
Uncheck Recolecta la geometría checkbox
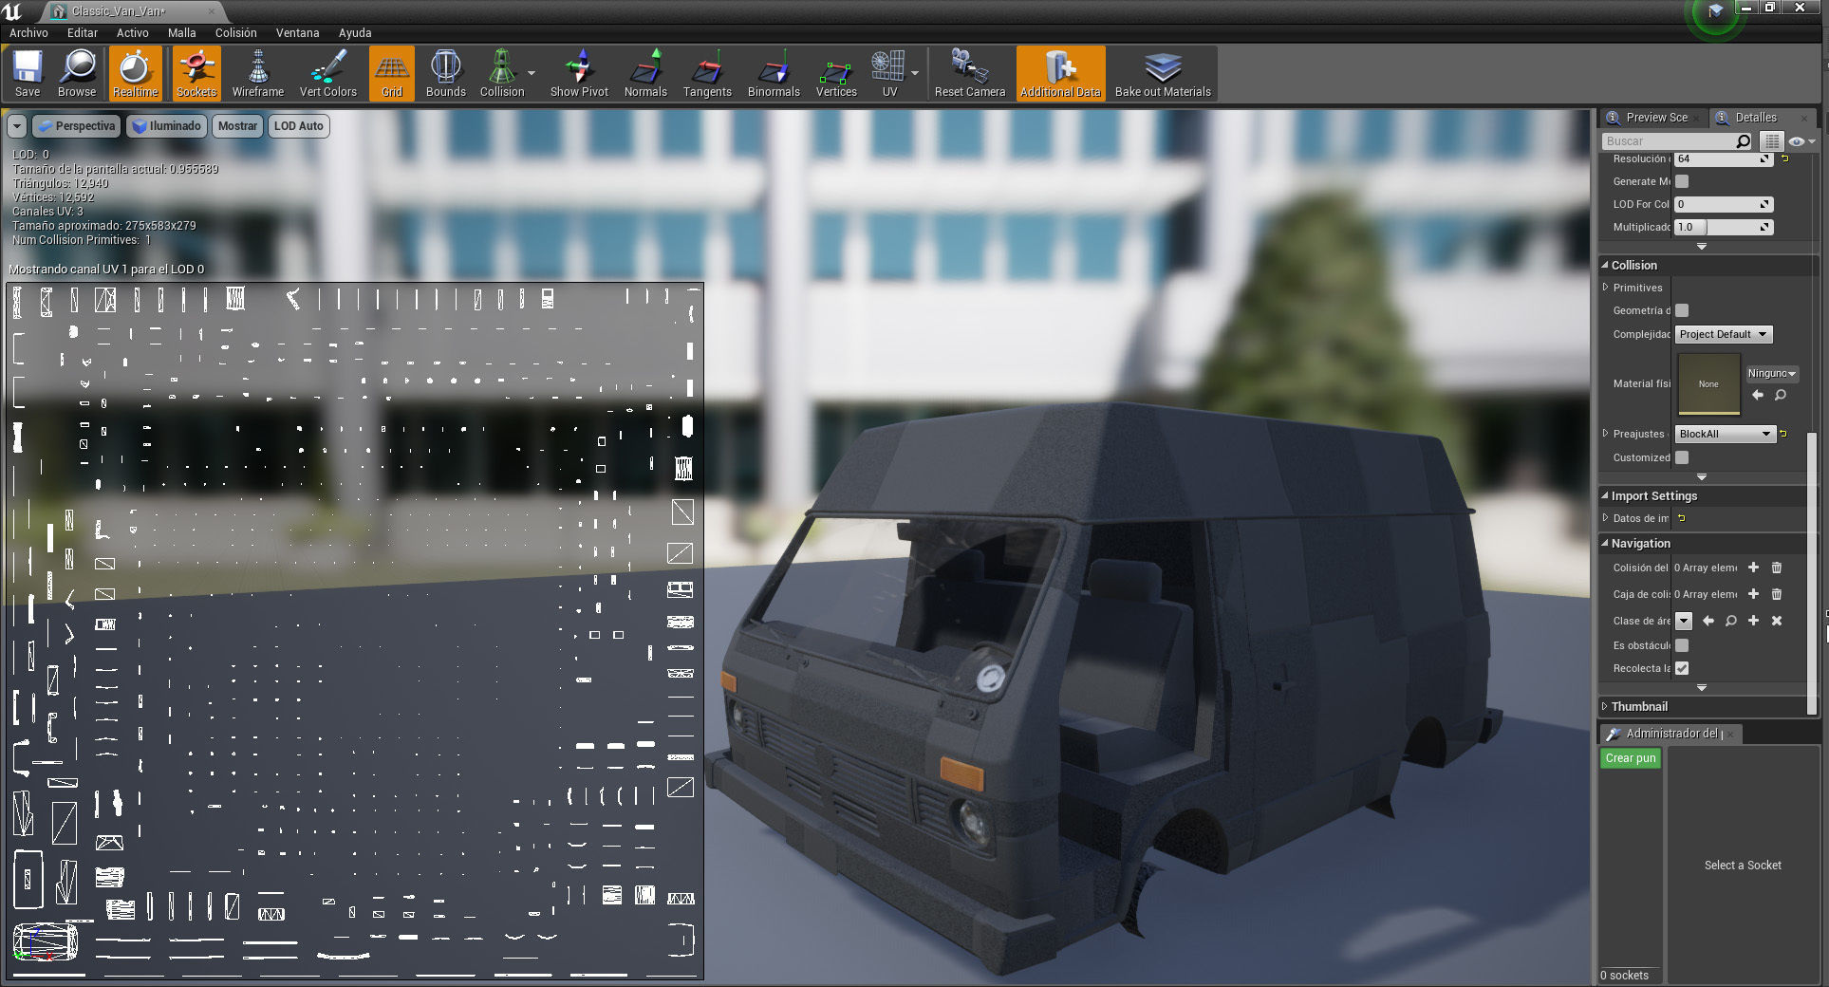pyautogui.click(x=1682, y=668)
